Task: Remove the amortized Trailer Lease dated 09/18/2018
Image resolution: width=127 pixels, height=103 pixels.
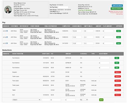Action: click(x=118, y=85)
